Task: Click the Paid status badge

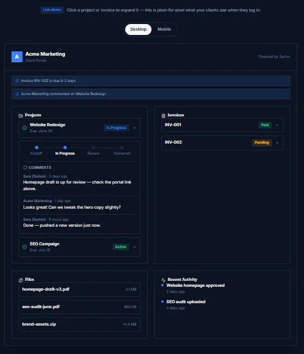Action: (x=265, y=125)
